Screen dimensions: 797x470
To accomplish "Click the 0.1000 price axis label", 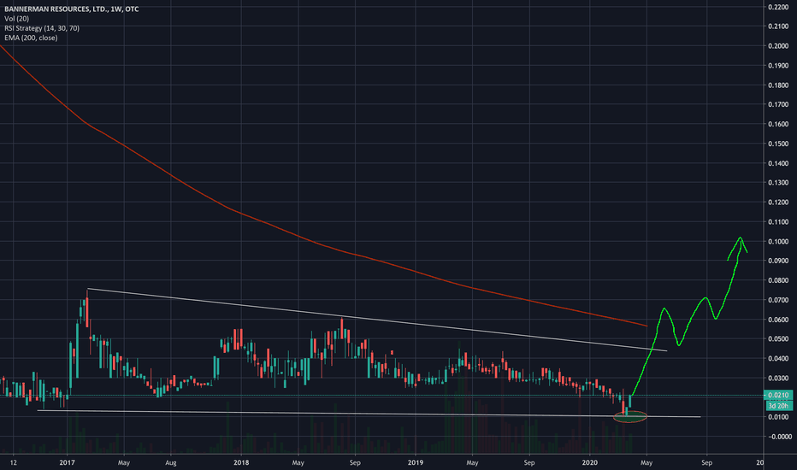I will pyautogui.click(x=778, y=241).
